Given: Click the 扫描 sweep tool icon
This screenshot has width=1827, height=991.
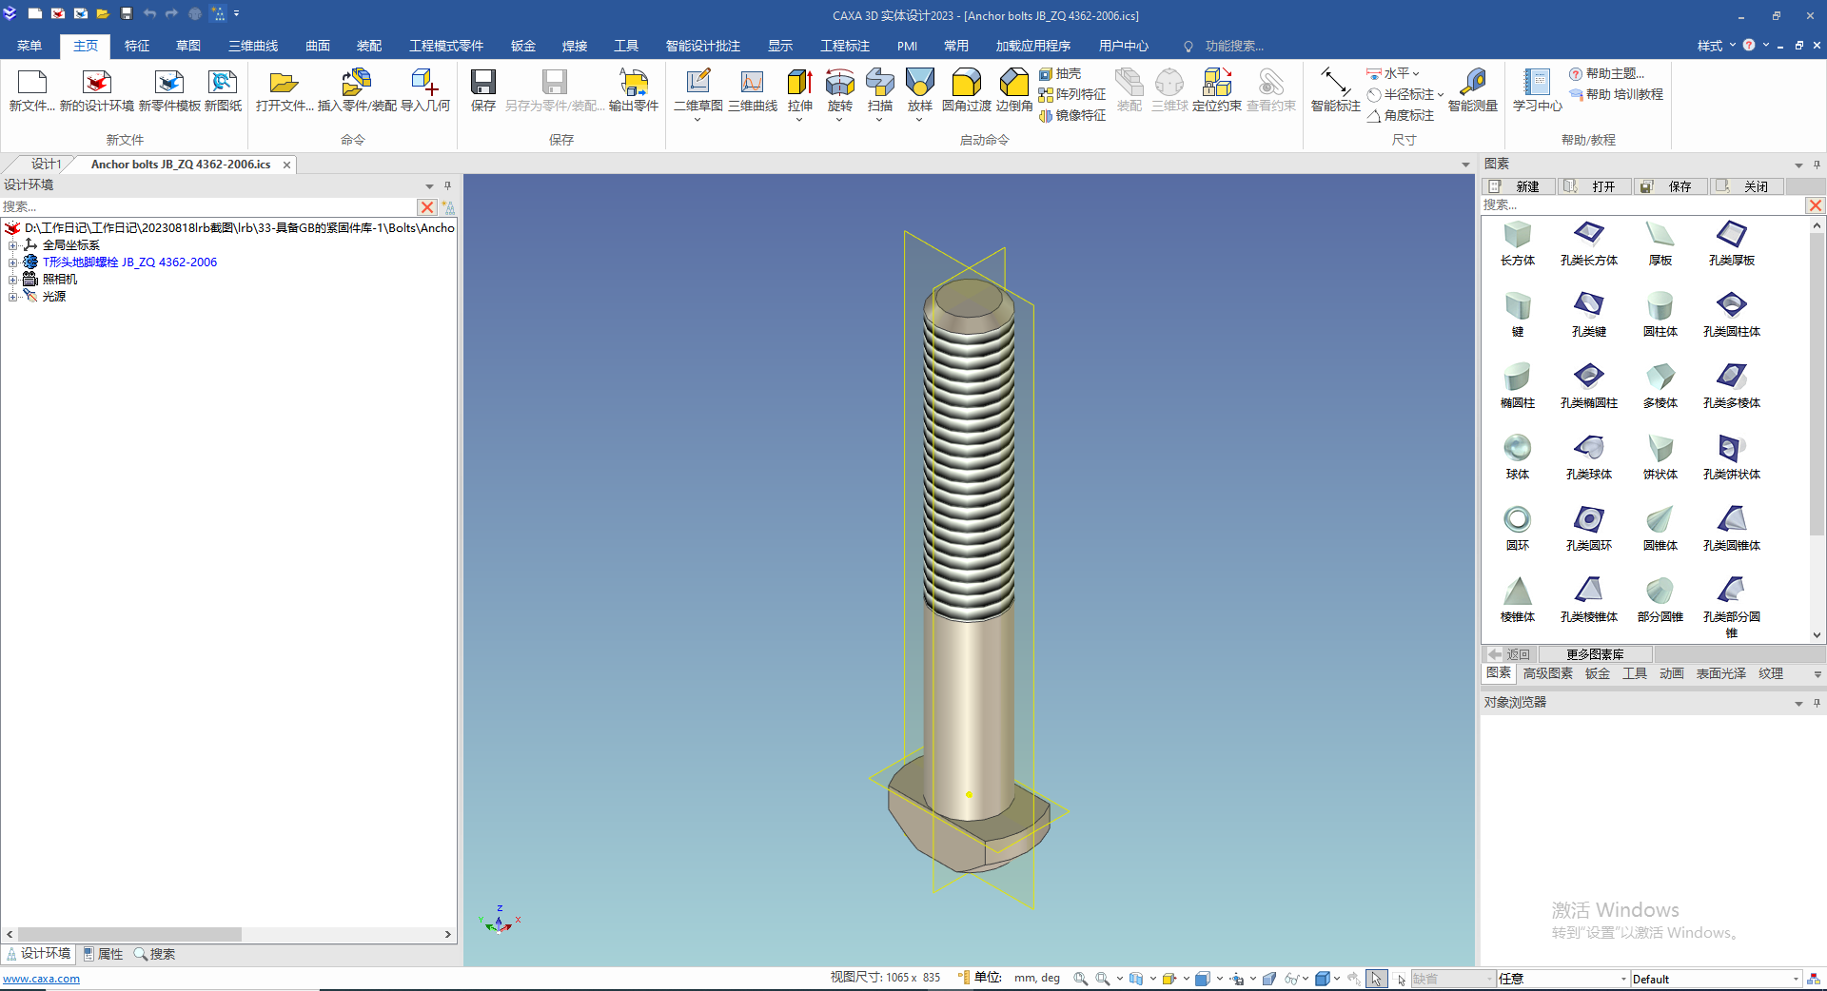Looking at the screenshot, I should [879, 85].
